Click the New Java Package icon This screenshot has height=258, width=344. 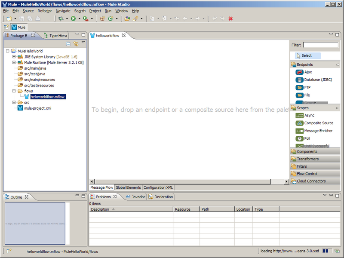102,18
